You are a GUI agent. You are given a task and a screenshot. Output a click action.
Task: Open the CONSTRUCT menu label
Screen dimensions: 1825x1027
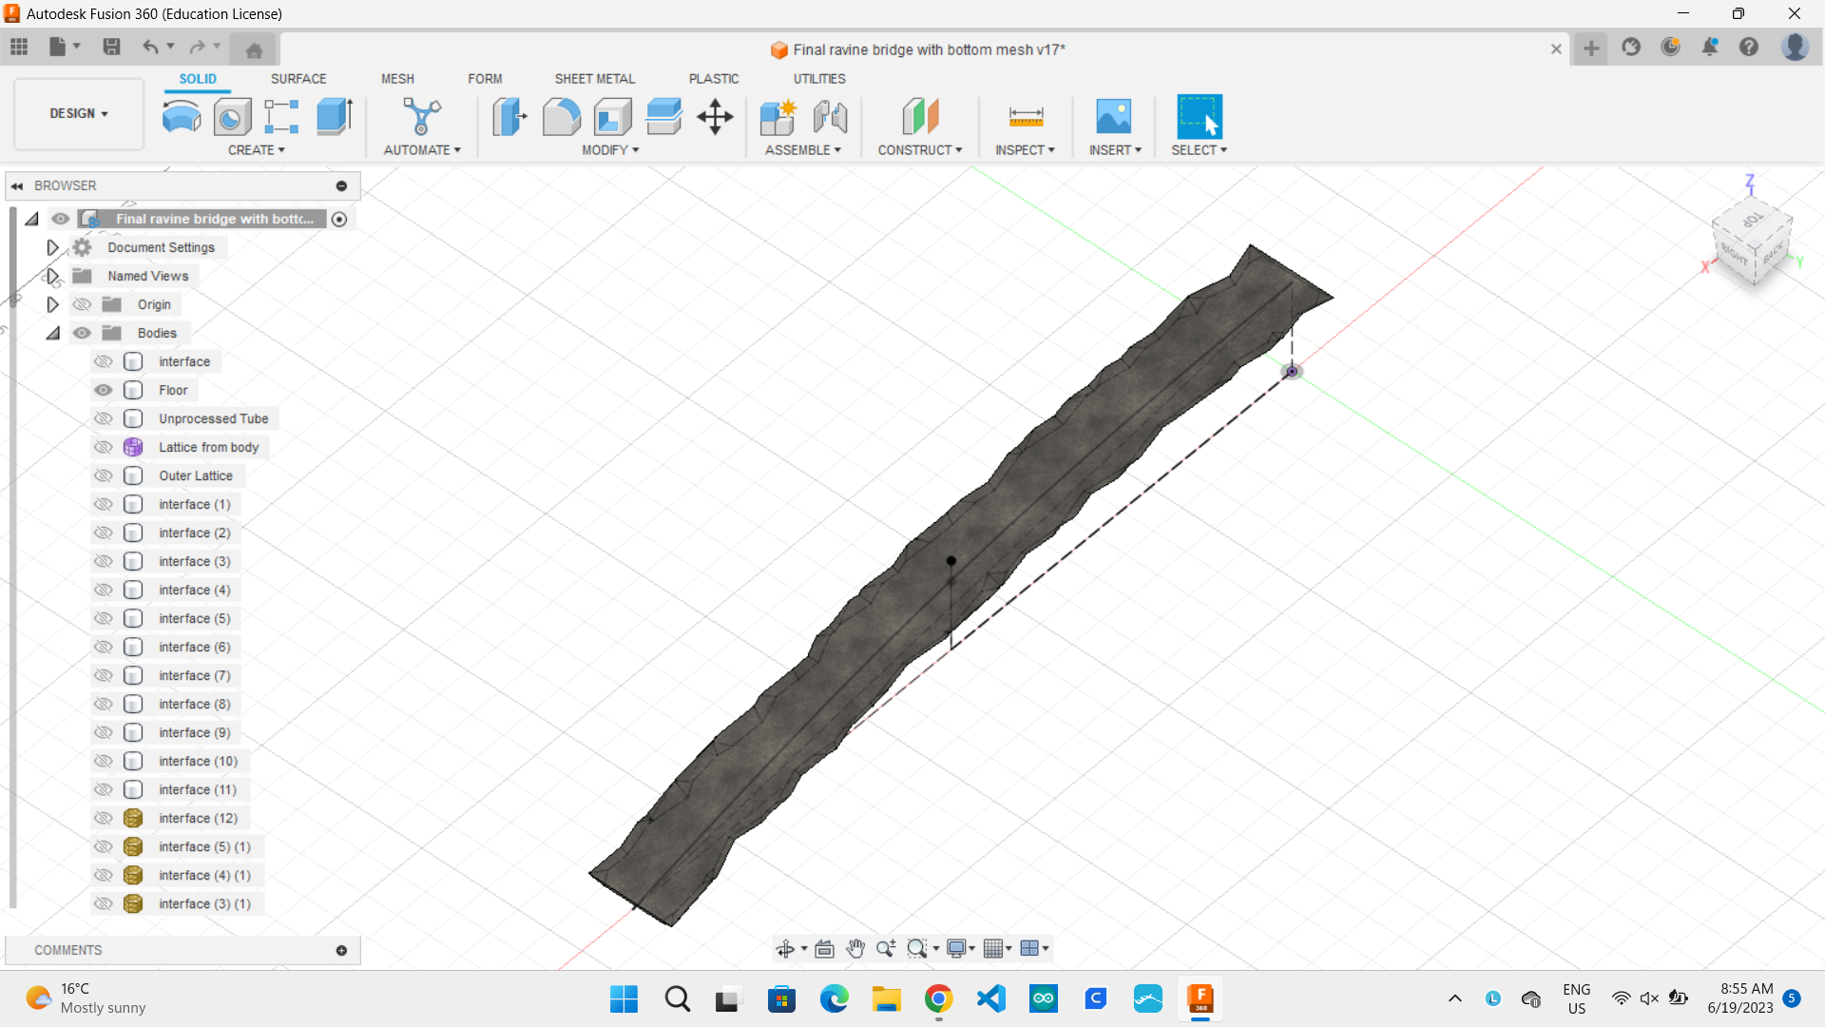919,150
